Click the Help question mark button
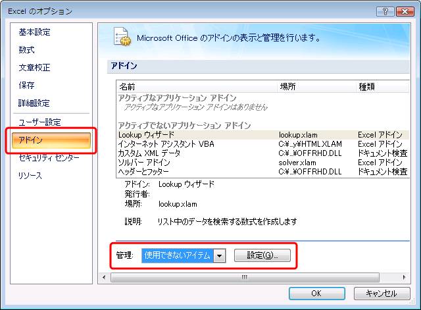421x310 pixels. (x=384, y=11)
